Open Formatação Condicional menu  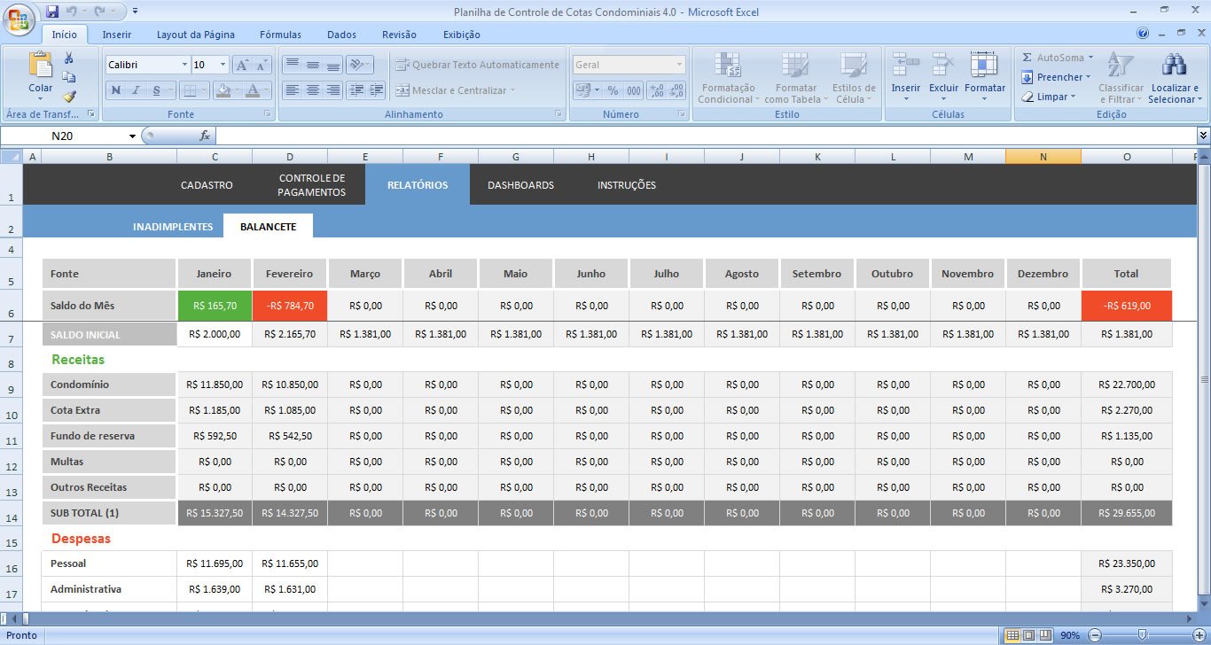pos(728,78)
